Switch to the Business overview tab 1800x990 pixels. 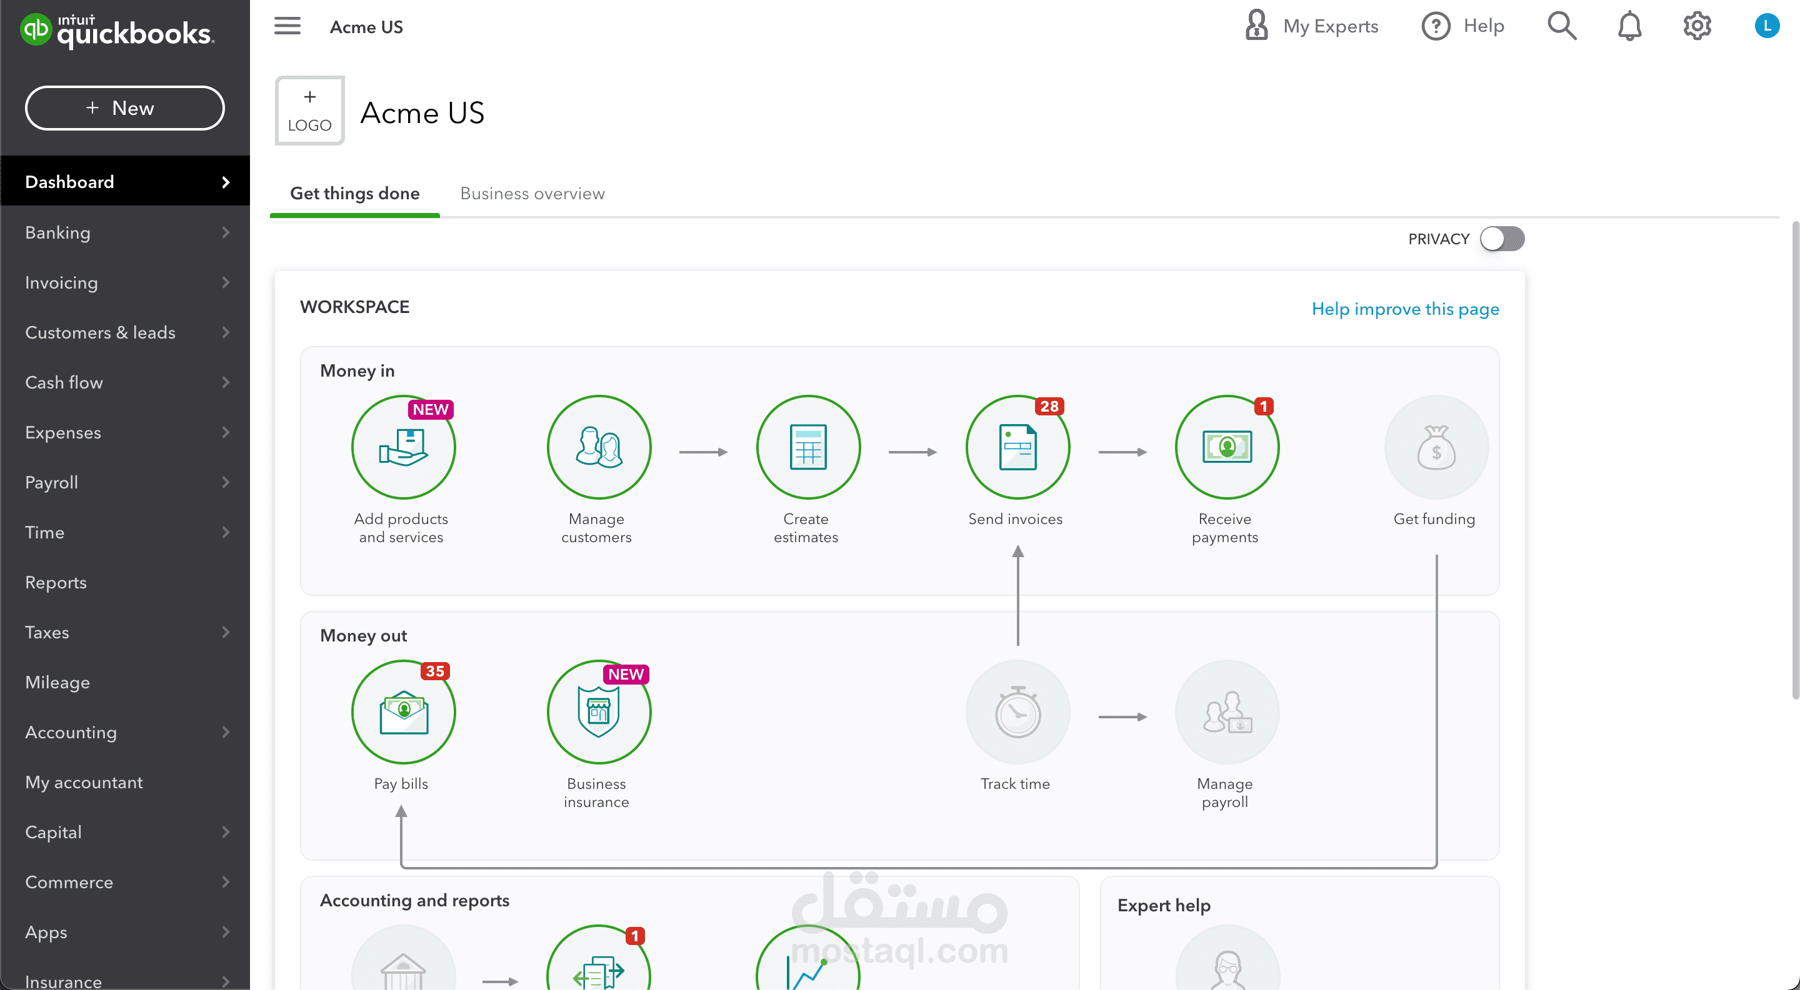tap(532, 194)
